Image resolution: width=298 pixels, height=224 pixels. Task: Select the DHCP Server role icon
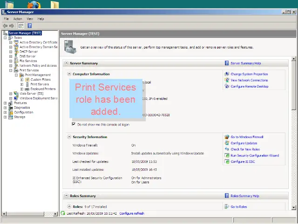[16, 52]
